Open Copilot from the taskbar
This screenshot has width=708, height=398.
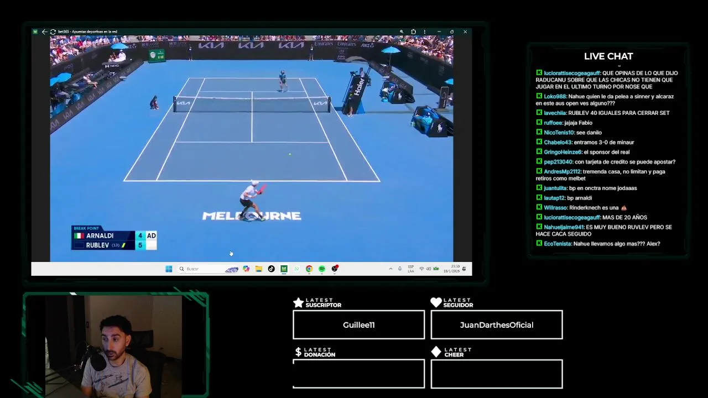click(x=246, y=269)
